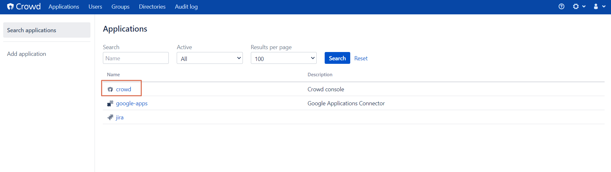The width and height of the screenshot is (611, 172).
Task: Open the help question mark icon
Action: 561,6
